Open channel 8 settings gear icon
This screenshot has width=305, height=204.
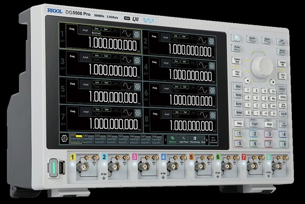213,115
